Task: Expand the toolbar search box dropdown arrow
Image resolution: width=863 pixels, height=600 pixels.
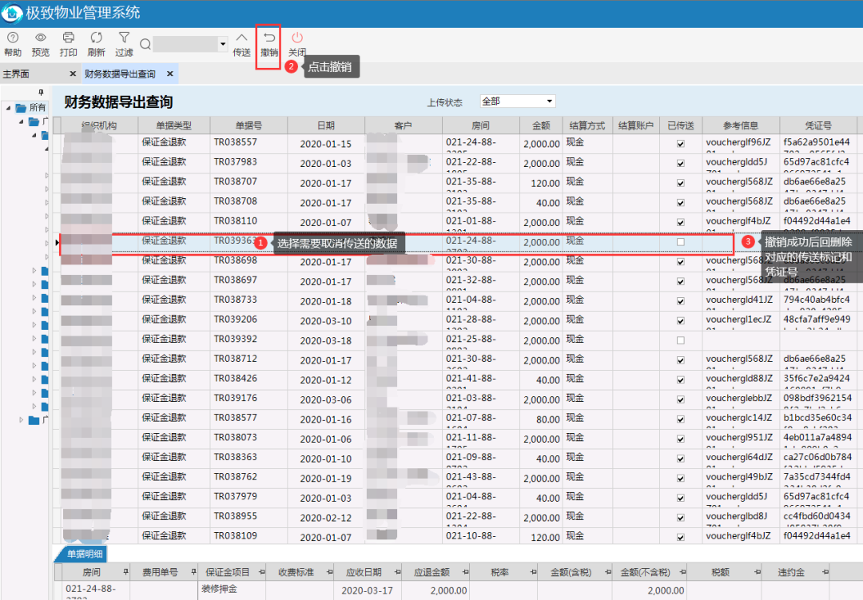Action: (x=222, y=44)
